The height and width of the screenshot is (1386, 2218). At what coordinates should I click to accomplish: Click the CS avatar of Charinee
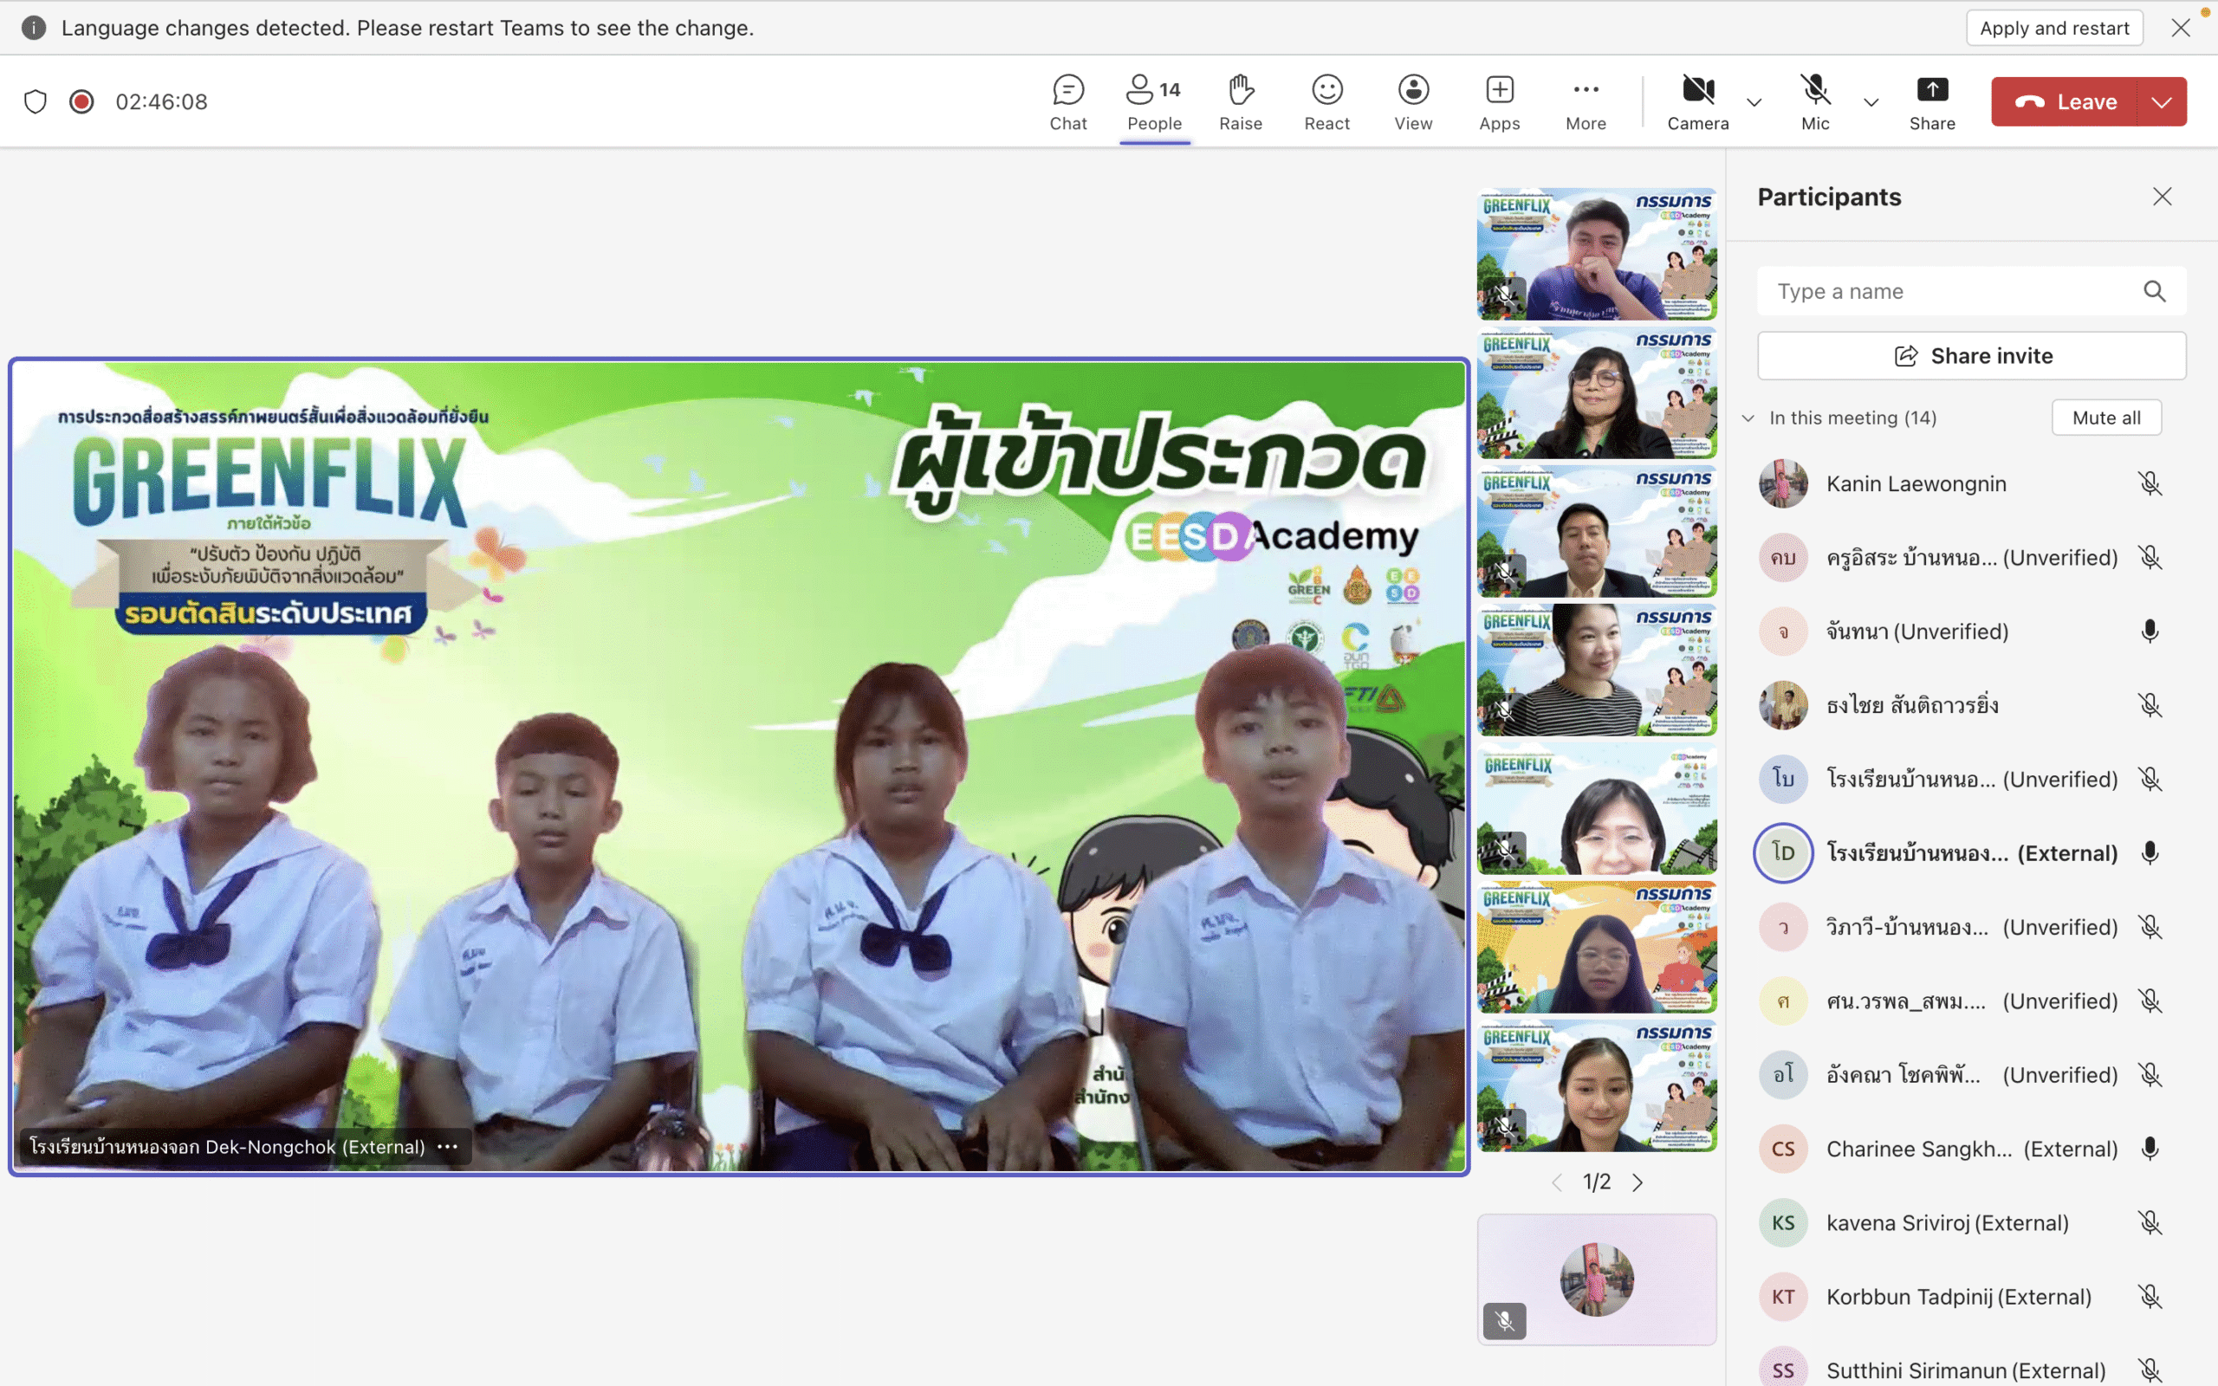tap(1783, 1149)
